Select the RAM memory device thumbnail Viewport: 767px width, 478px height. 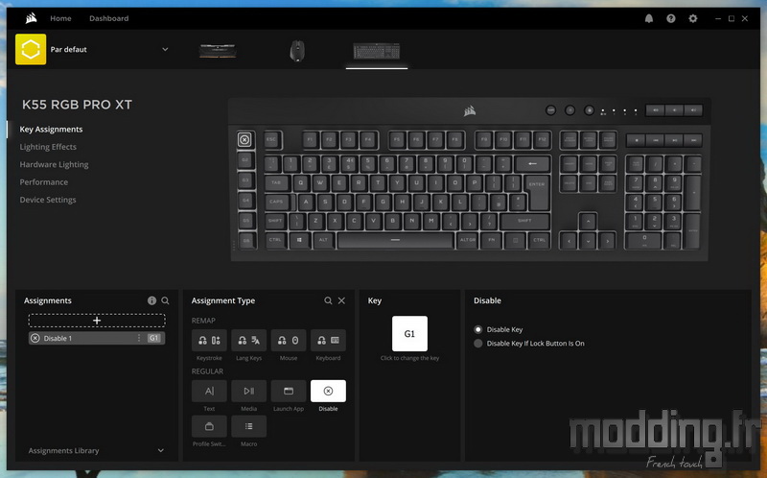[x=218, y=50]
